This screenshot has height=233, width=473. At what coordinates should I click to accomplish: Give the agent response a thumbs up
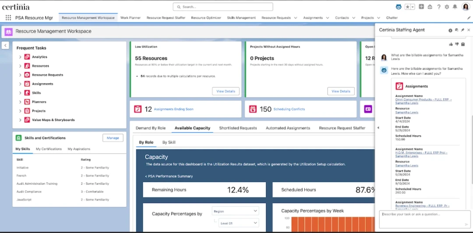pos(451,44)
